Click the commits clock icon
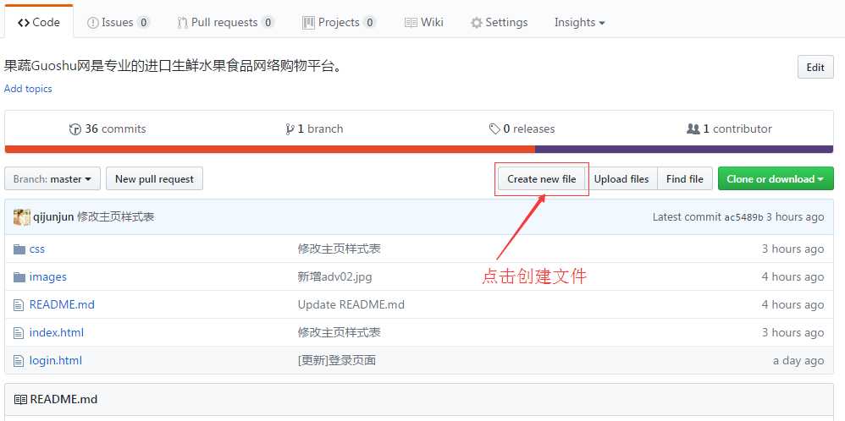Screen dimensions: 845x421 75,129
